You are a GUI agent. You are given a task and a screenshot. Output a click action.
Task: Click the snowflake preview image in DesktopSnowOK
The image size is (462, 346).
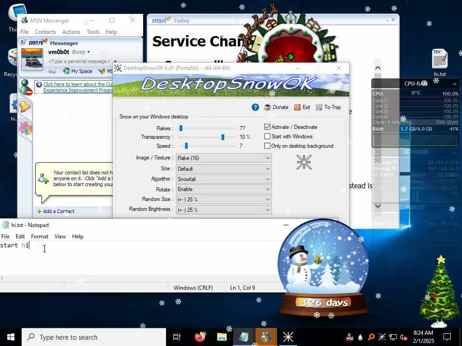coord(304,162)
